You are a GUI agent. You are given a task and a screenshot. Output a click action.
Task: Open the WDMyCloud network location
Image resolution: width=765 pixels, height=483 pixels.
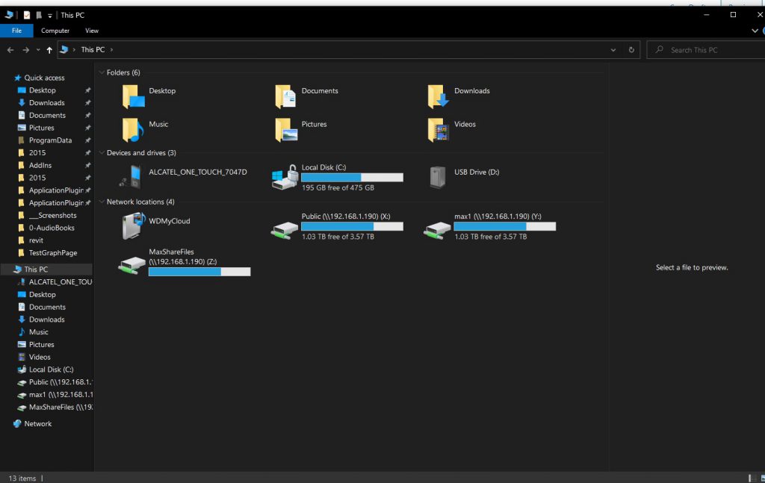point(132,225)
